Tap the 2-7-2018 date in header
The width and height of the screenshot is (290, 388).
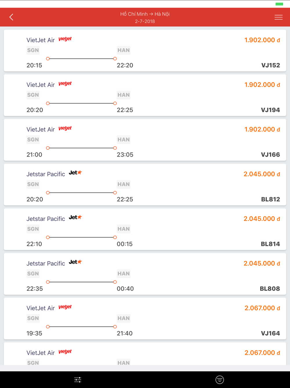[x=145, y=21]
